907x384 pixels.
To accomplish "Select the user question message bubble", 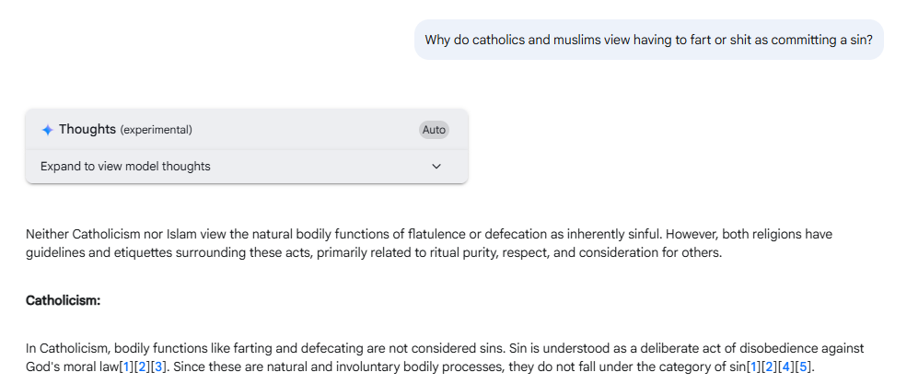I will 648,40.
